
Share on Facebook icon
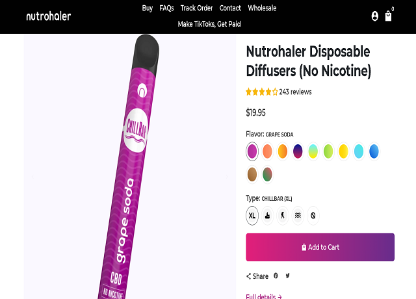(x=276, y=276)
